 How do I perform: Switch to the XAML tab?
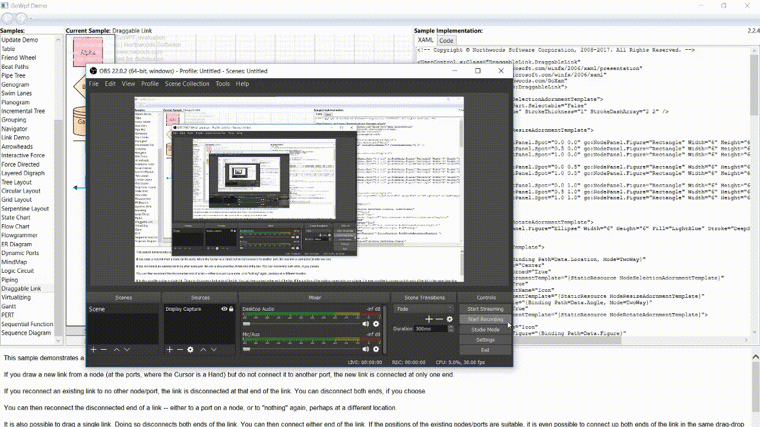[426, 40]
